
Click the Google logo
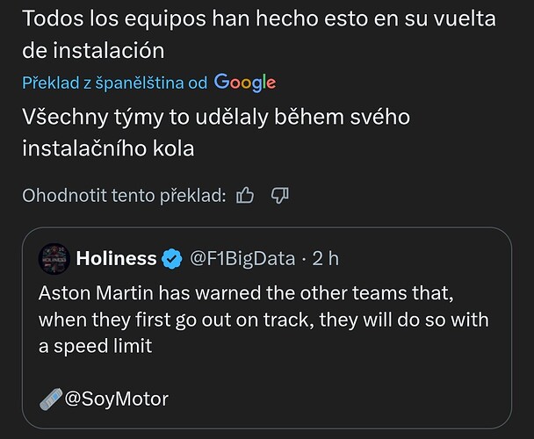pyautogui.click(x=245, y=83)
